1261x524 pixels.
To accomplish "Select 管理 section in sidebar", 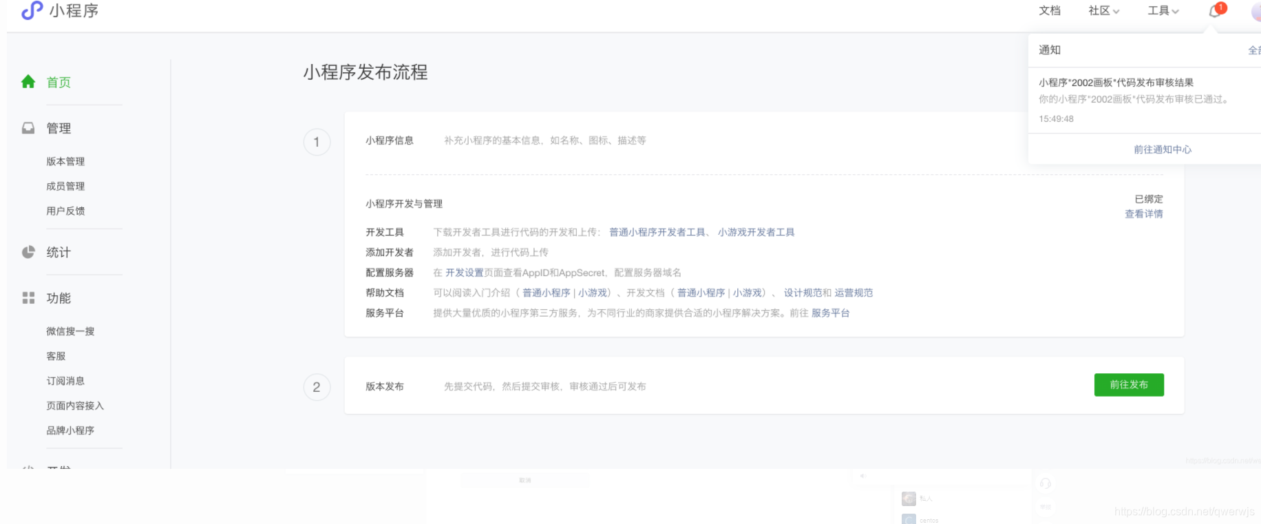I will [x=59, y=128].
